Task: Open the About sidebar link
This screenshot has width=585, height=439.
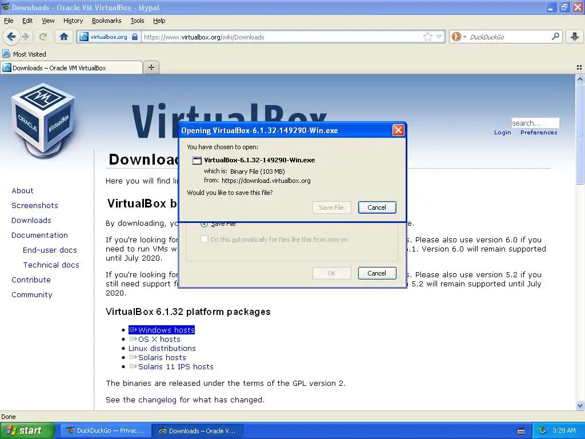Action: pos(22,190)
